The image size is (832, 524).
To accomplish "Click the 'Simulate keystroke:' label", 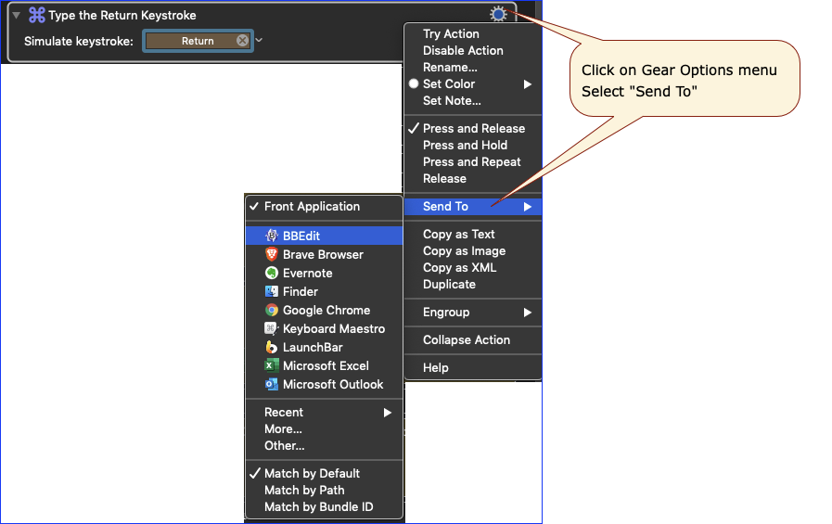I will [79, 41].
